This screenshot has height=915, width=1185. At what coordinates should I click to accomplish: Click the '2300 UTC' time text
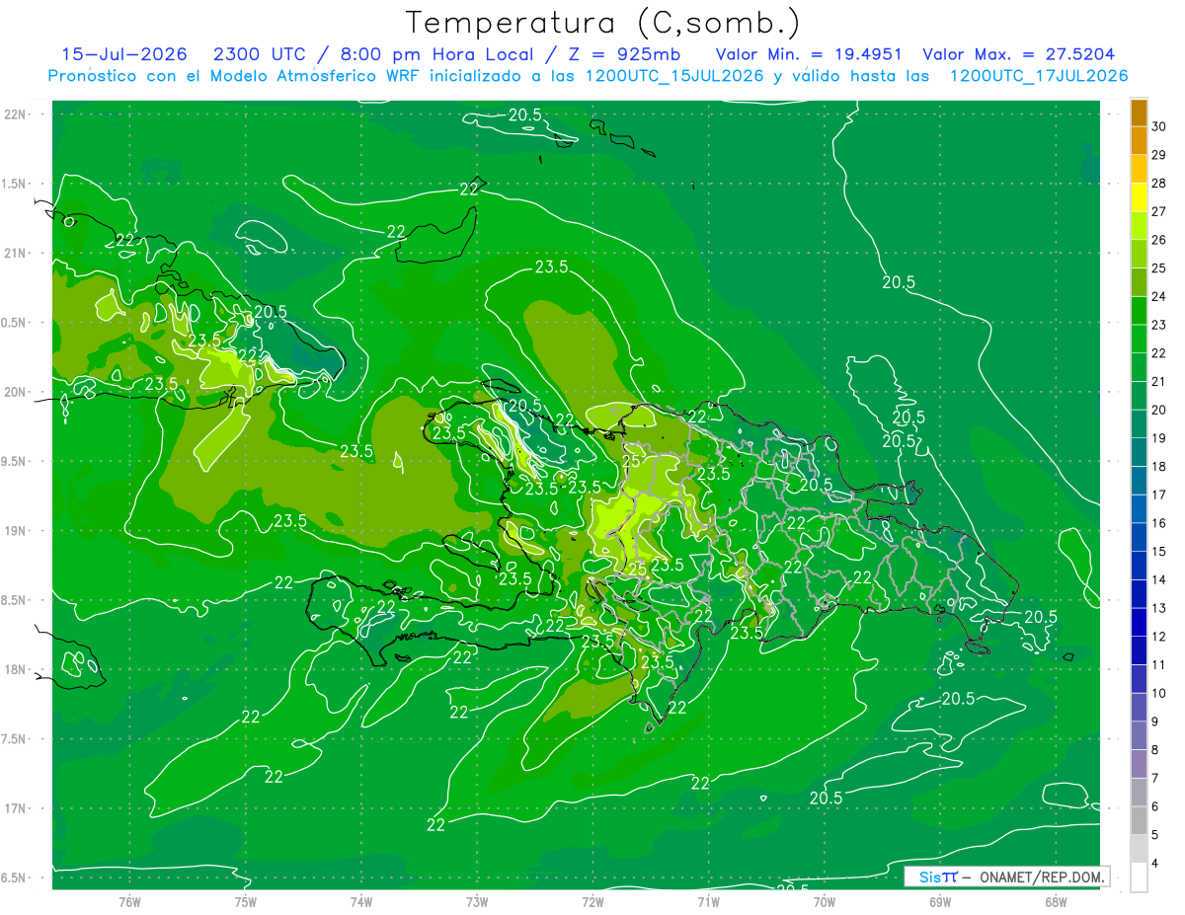259,54
